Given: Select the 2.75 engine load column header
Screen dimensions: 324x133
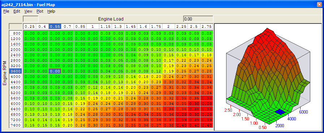Looking at the screenshot, I should (x=206, y=26).
